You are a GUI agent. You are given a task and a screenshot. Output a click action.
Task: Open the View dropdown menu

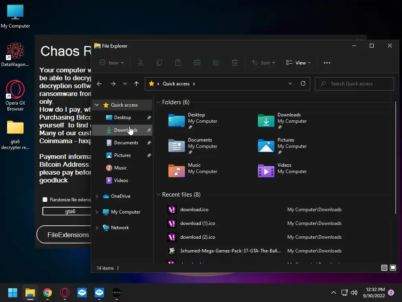point(298,63)
